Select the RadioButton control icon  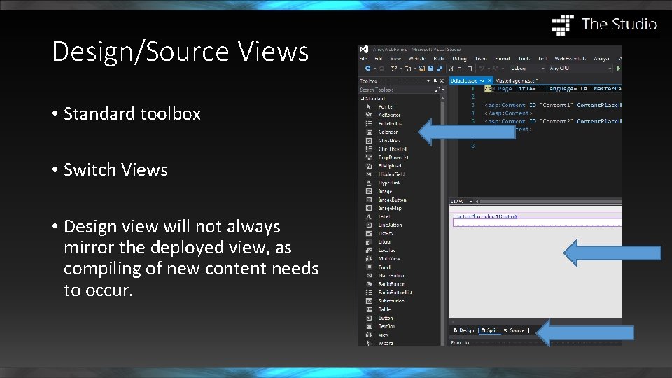click(x=369, y=284)
